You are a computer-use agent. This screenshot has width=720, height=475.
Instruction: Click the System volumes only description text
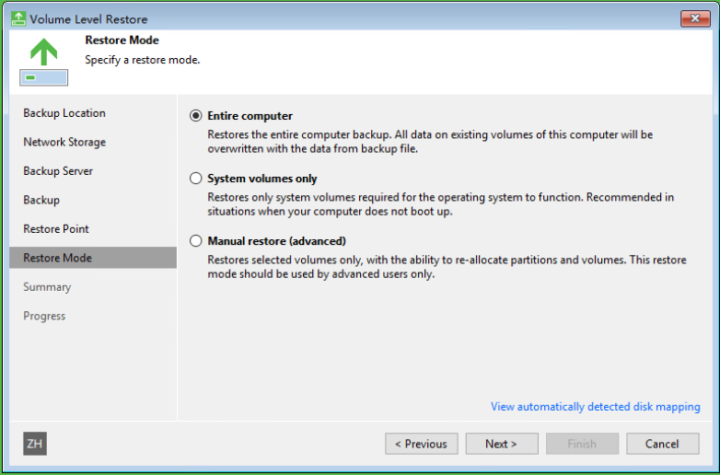[x=441, y=204]
